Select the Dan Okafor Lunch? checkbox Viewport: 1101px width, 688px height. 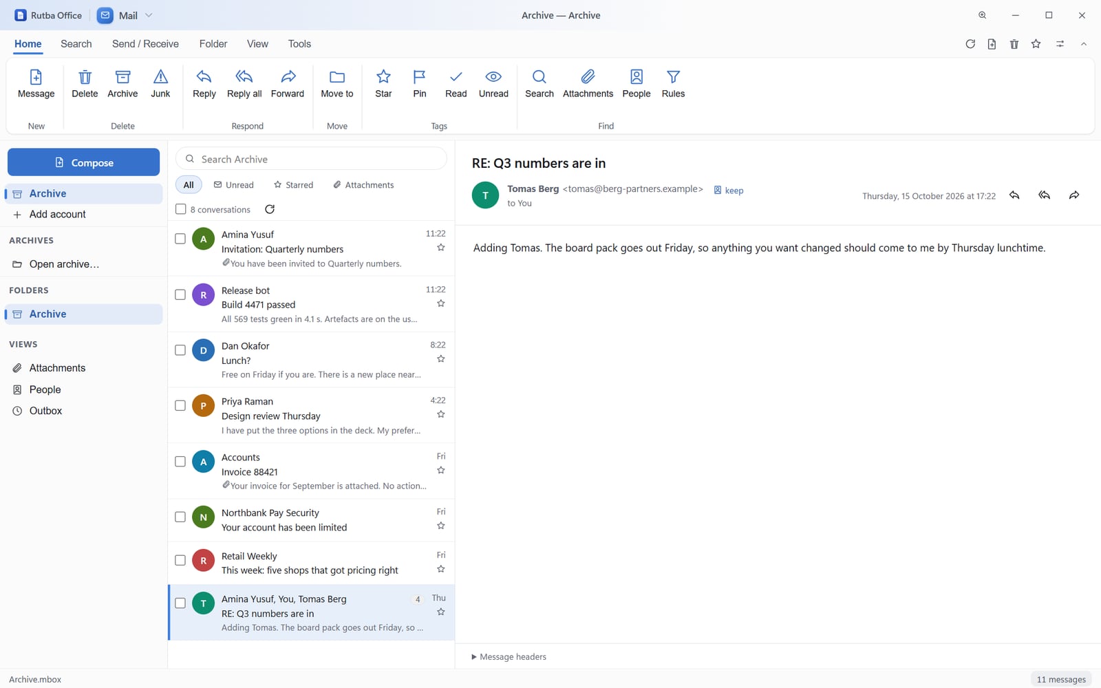point(180,350)
